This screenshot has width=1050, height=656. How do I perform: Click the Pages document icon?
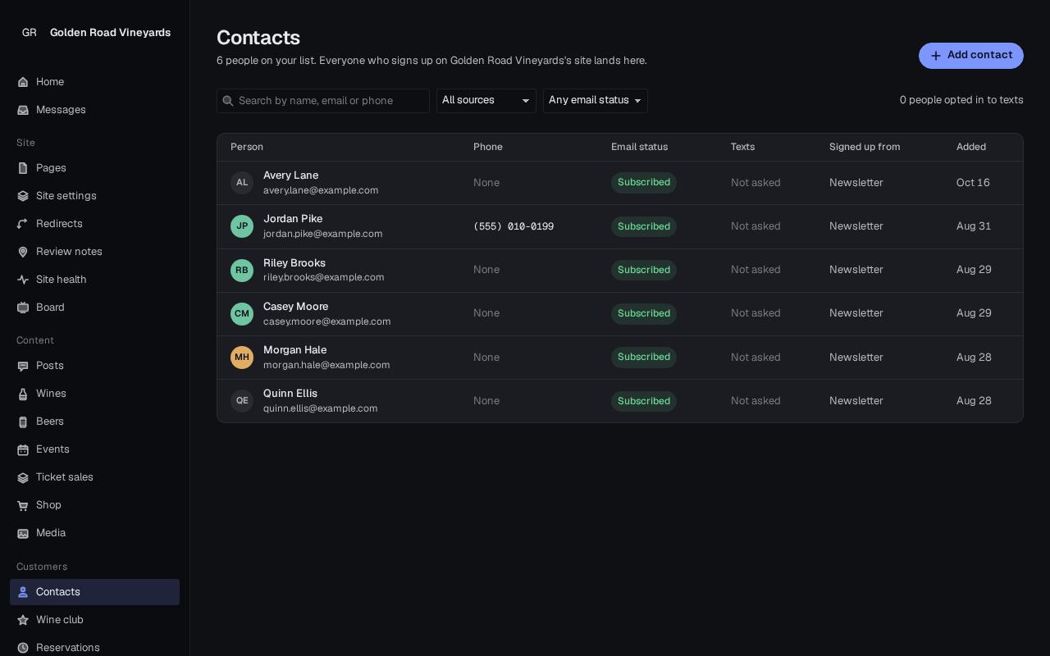[23, 168]
